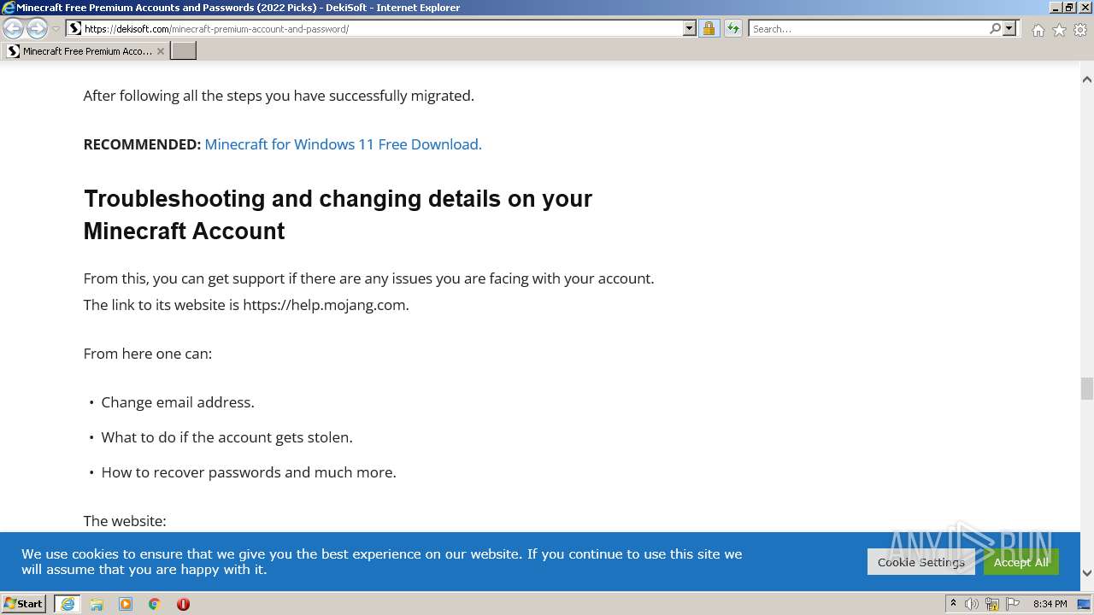Expand the address bar autocomplete dropdown
The width and height of the screenshot is (1094, 615).
690,29
